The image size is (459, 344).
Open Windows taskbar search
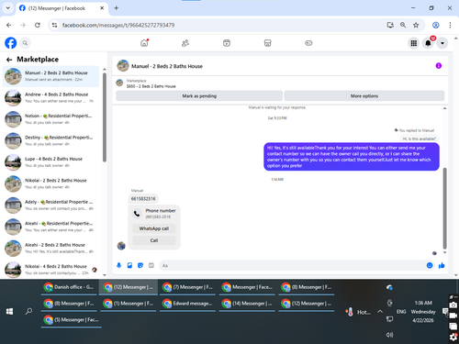(x=28, y=311)
